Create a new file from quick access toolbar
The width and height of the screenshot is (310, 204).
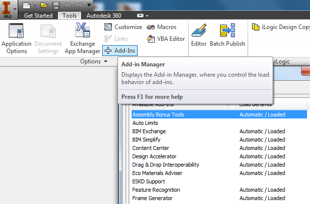coord(27,5)
